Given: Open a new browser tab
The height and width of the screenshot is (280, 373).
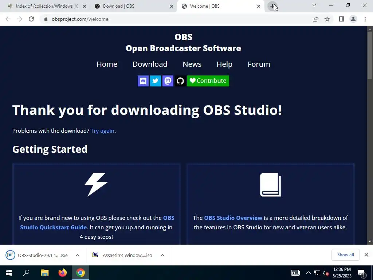Looking at the screenshot, I should (272, 6).
